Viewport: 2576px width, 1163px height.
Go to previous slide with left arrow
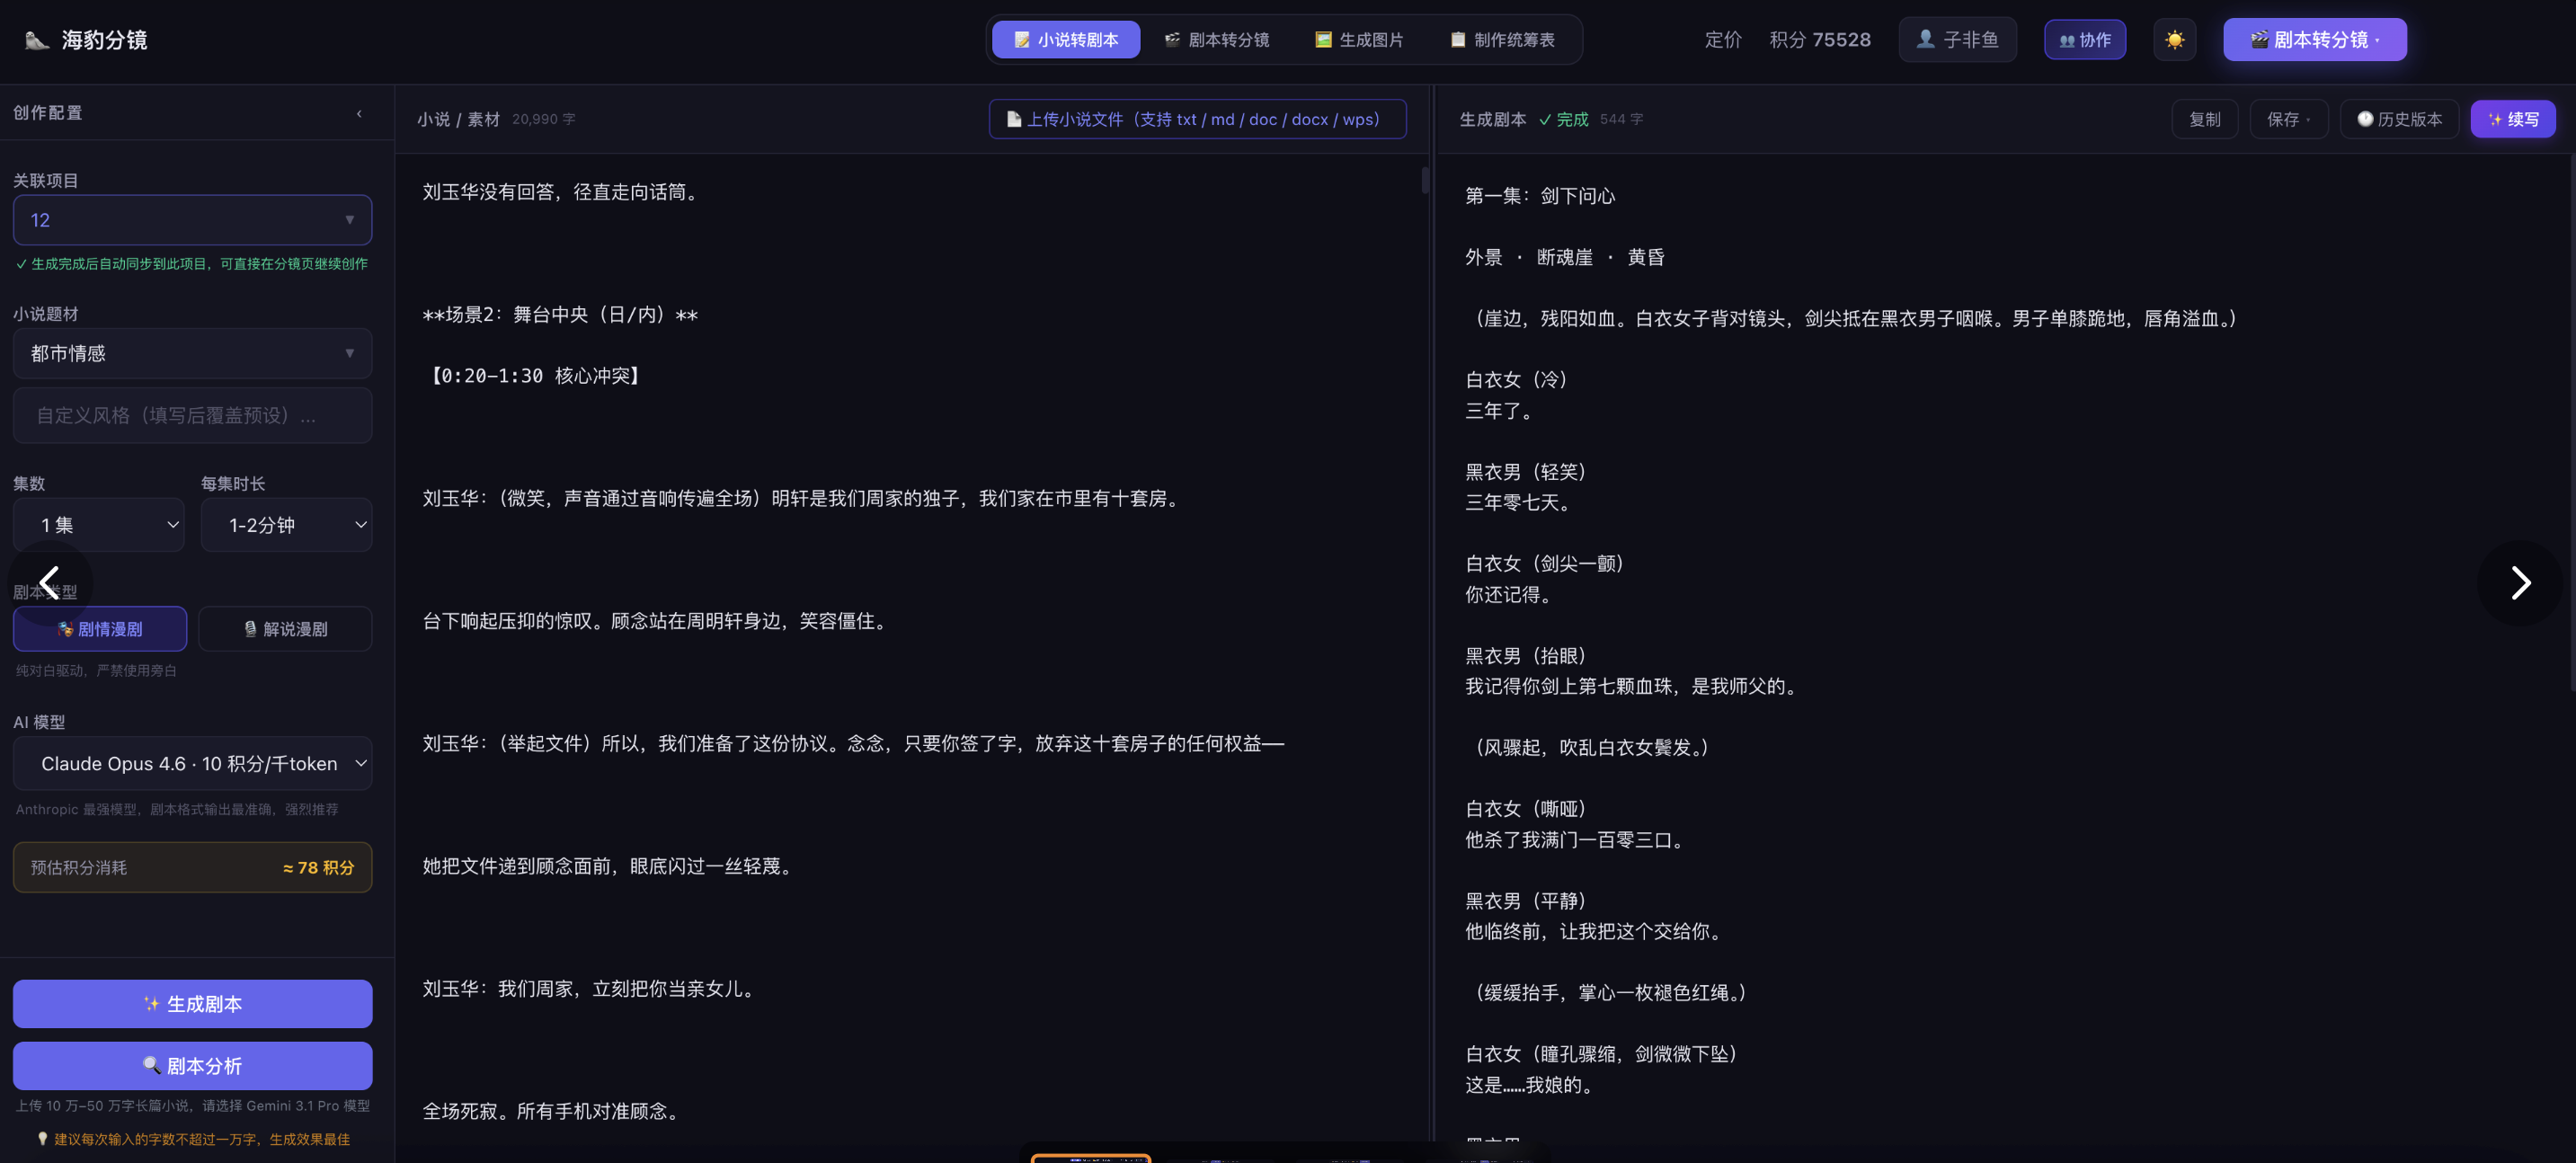pyautogui.click(x=49, y=582)
